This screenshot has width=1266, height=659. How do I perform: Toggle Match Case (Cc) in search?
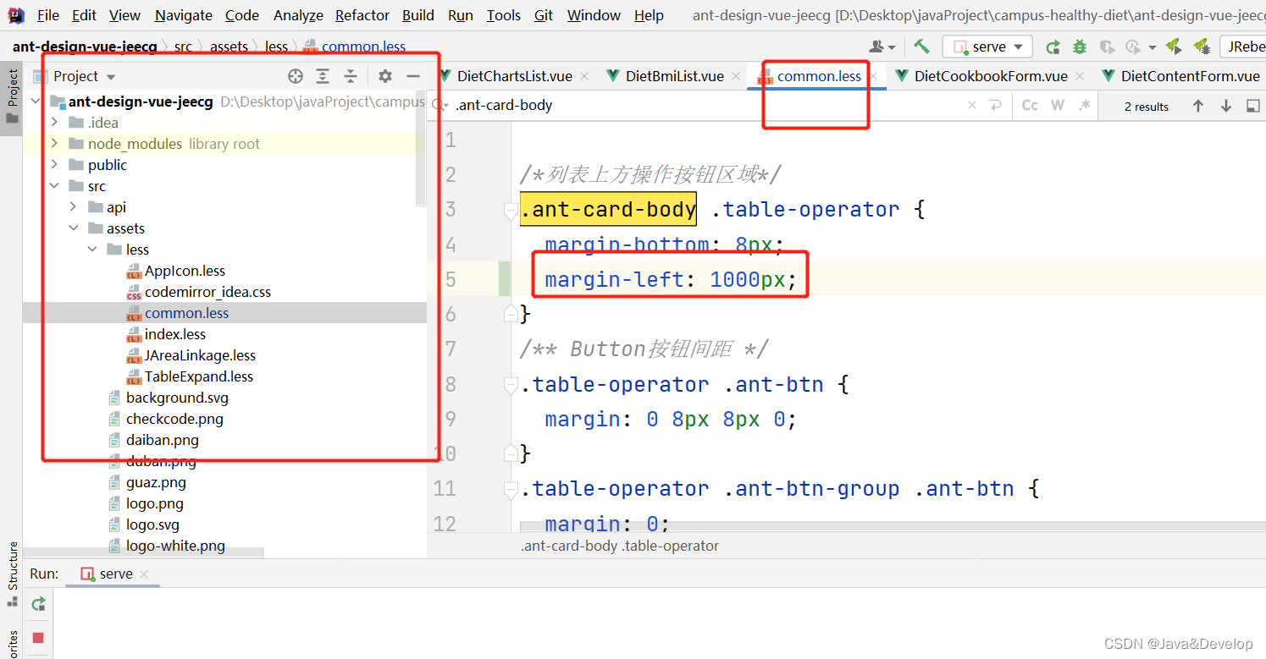tap(1030, 106)
